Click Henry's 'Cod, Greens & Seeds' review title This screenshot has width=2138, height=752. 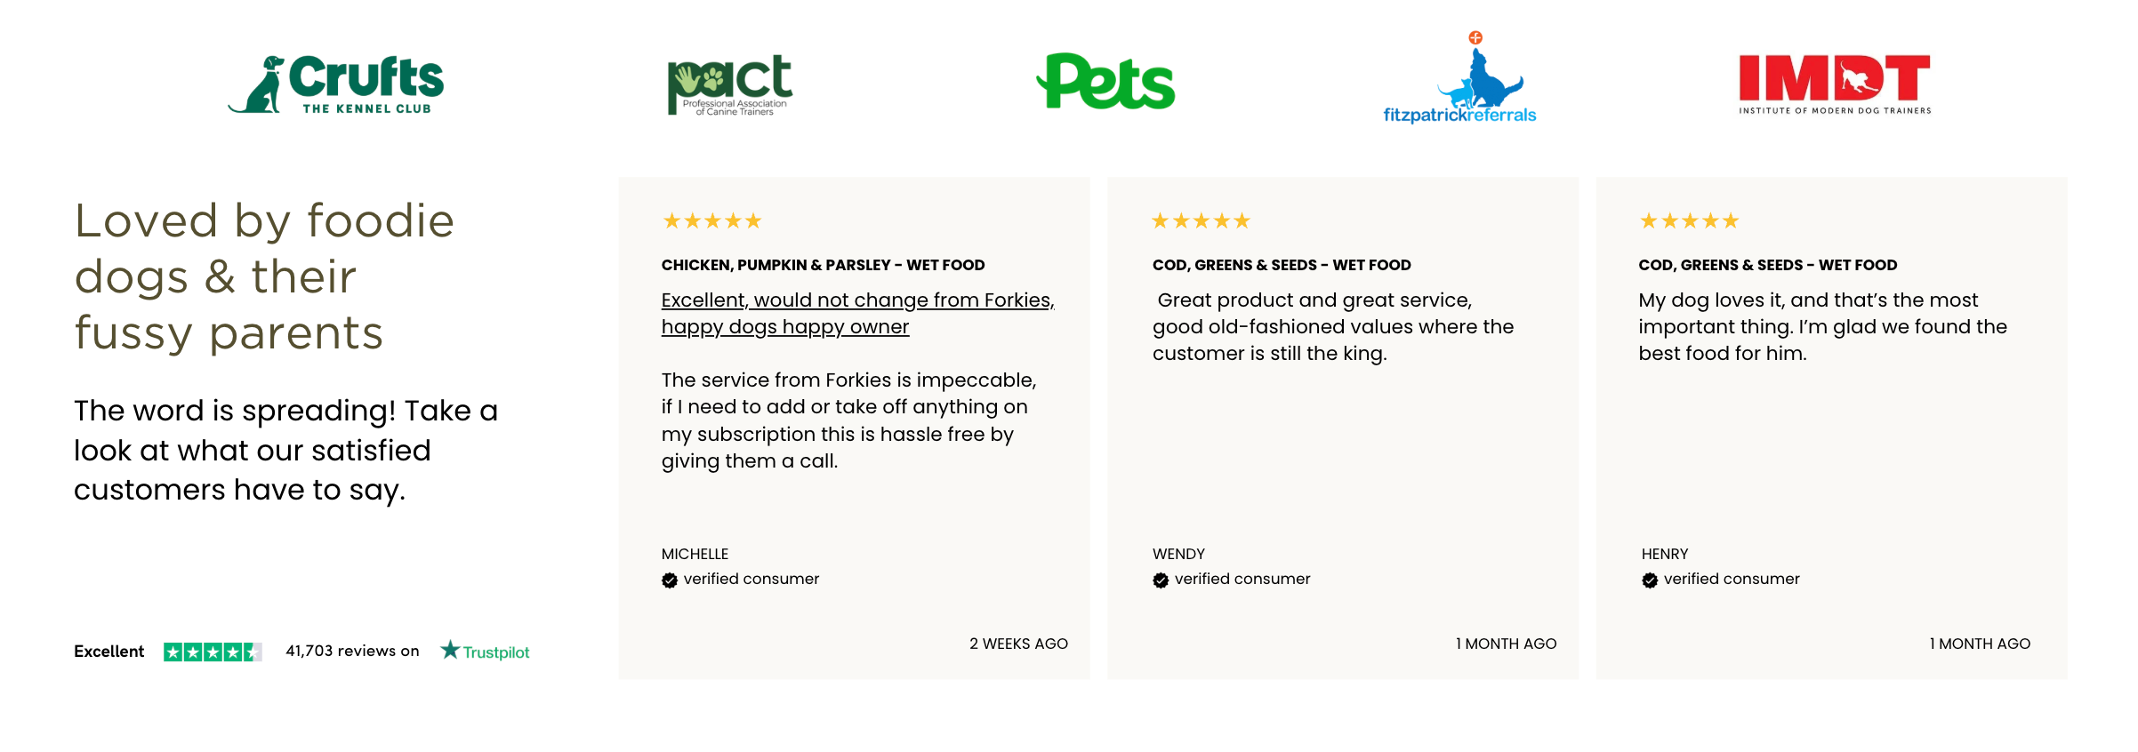pos(1767,265)
